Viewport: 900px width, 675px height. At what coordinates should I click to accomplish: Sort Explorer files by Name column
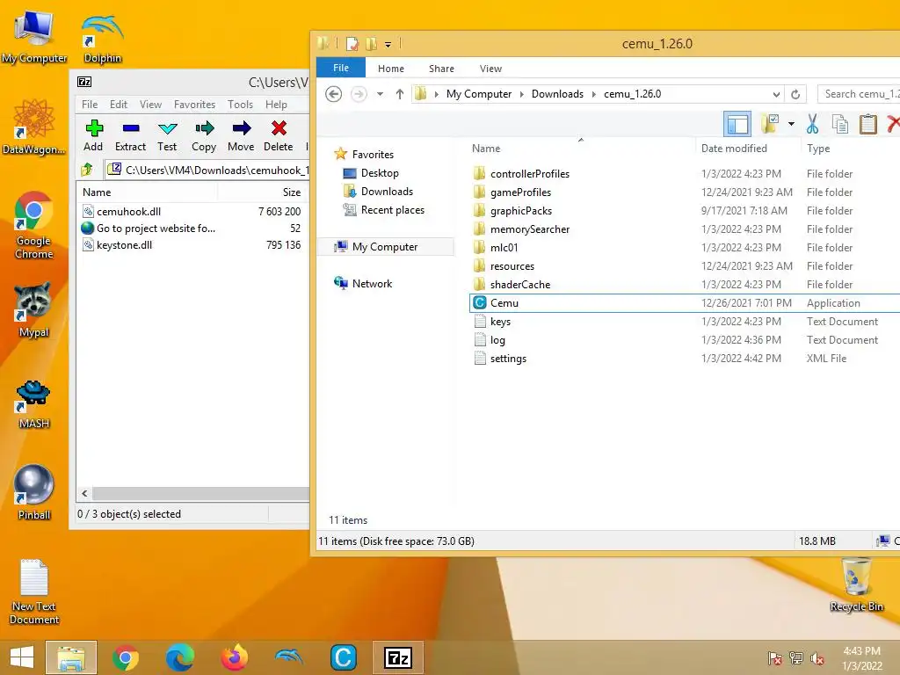pyautogui.click(x=485, y=148)
